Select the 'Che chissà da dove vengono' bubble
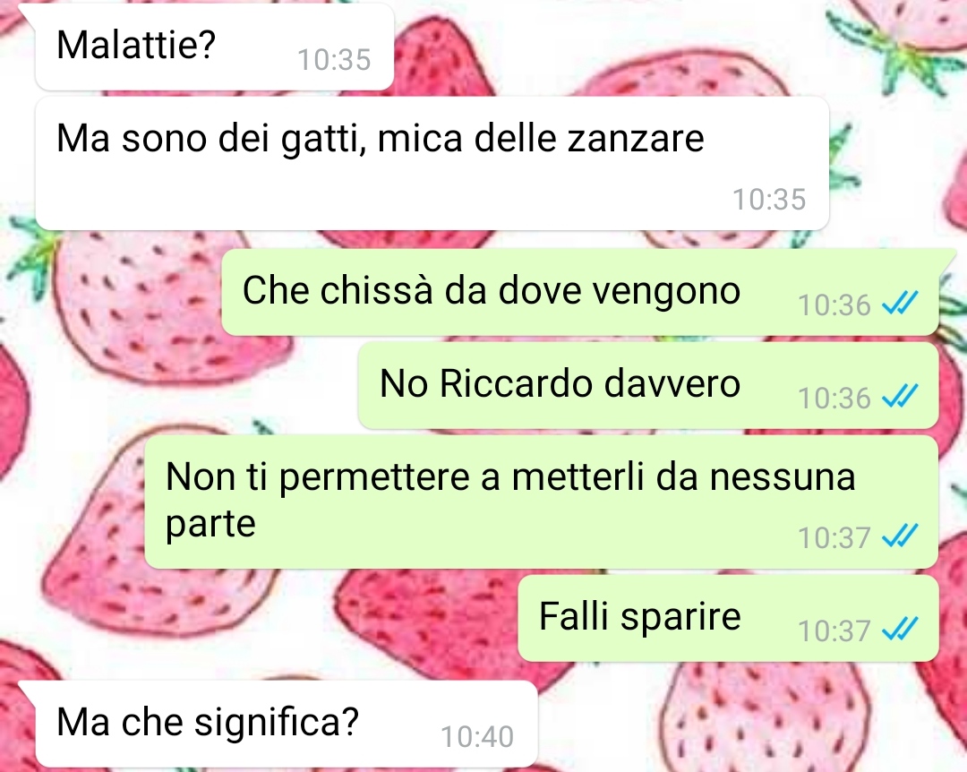The image size is (967, 772). point(579,293)
